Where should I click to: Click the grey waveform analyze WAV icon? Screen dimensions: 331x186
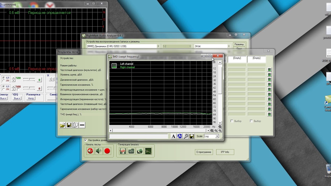point(131,151)
